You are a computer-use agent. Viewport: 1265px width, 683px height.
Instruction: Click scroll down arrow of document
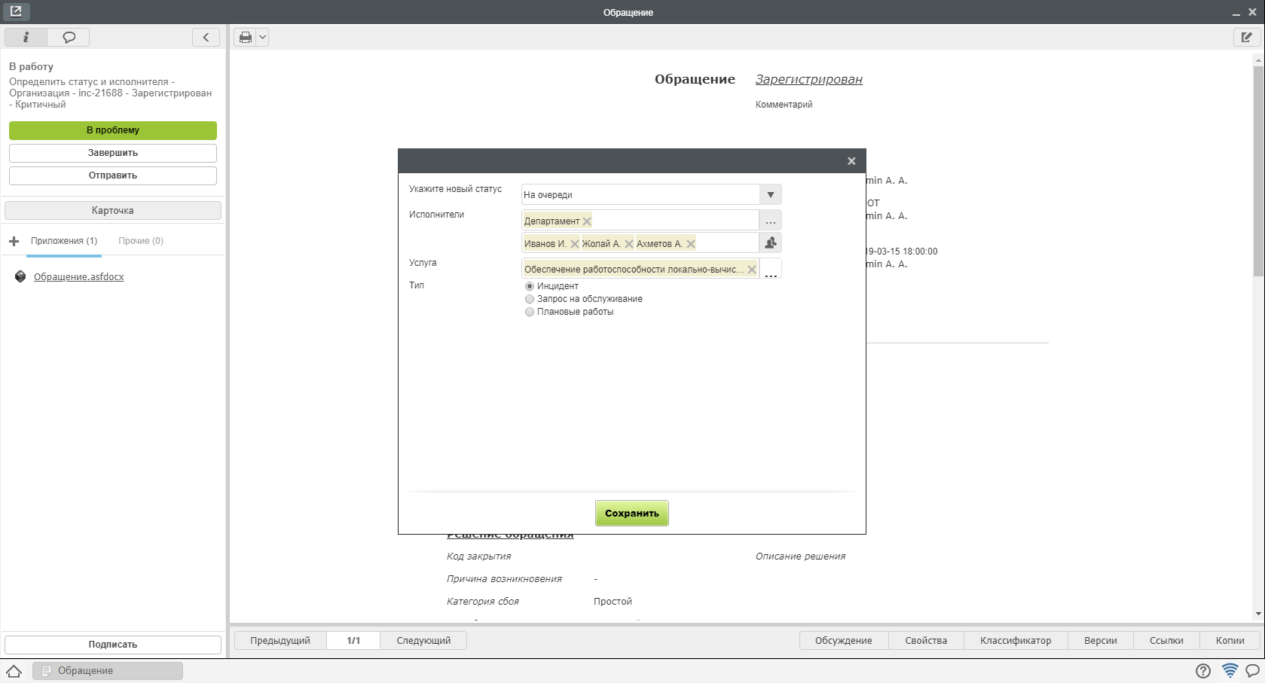(x=1258, y=614)
